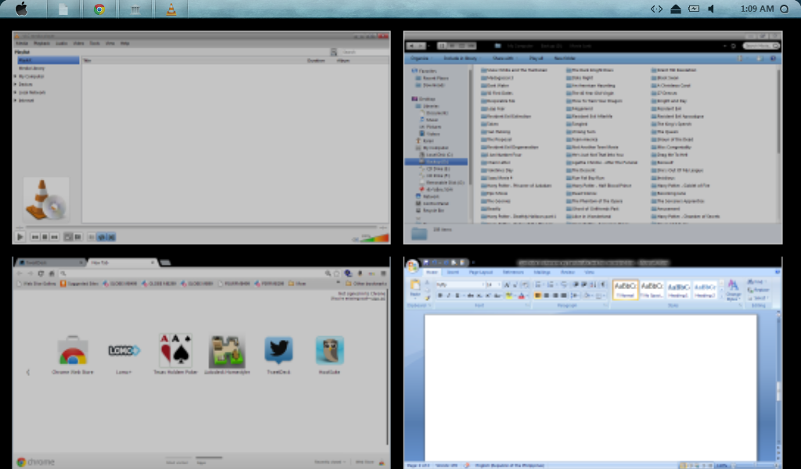This screenshot has width=801, height=469.
Task: Open Autodesk Homestyler app icon
Action: (226, 351)
